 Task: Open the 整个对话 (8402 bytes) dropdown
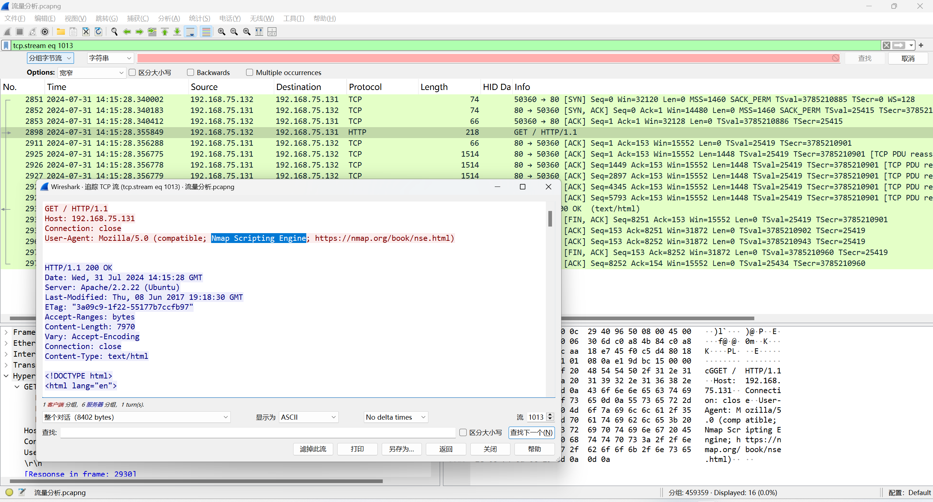(x=136, y=417)
